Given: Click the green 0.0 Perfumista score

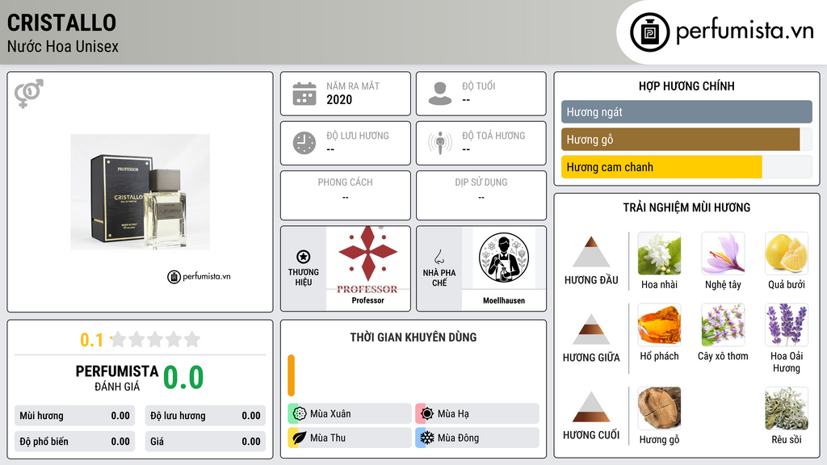Looking at the screenshot, I should coord(183,378).
